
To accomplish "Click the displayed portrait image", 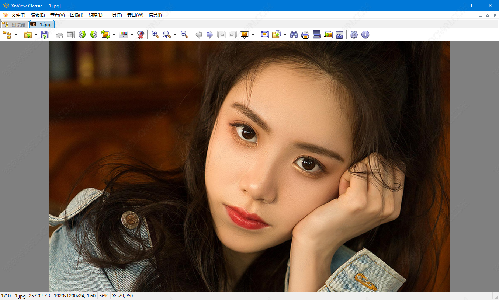I will (x=249, y=166).
